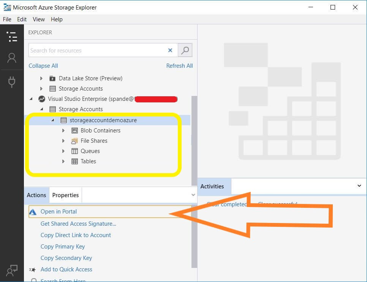367x282 pixels.
Task: Collapse the storageaccountdemoazure node
Action: click(53, 120)
